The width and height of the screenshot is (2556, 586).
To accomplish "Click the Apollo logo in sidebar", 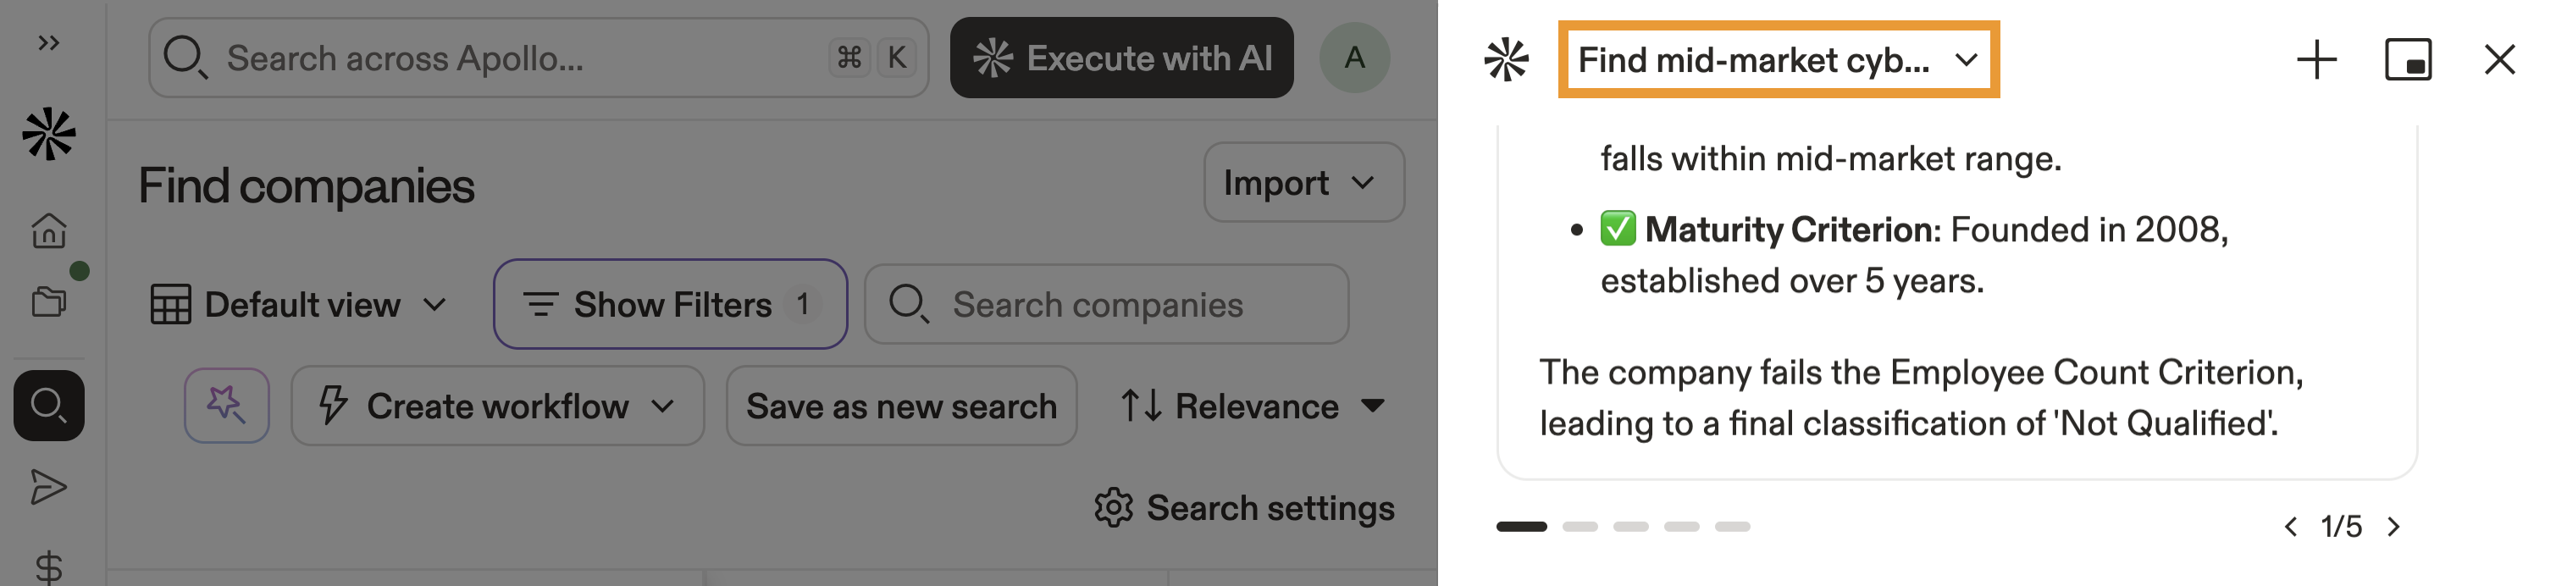I will click(48, 135).
